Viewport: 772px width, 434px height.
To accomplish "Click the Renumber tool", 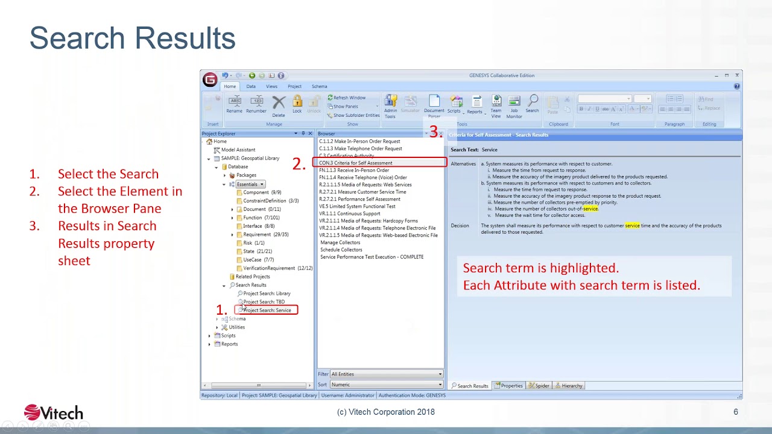I will click(256, 104).
